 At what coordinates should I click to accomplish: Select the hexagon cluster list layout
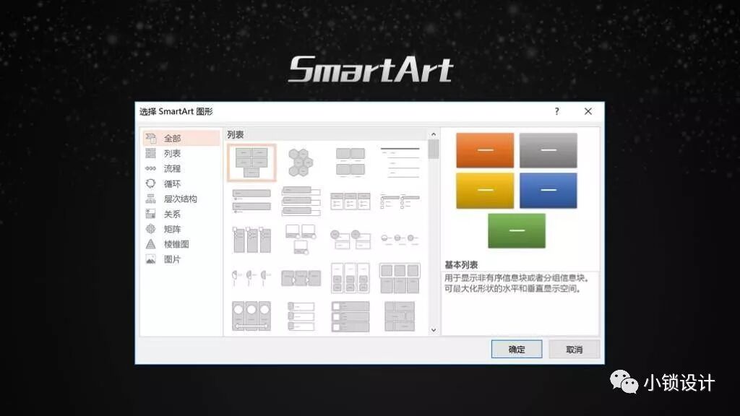coord(301,162)
